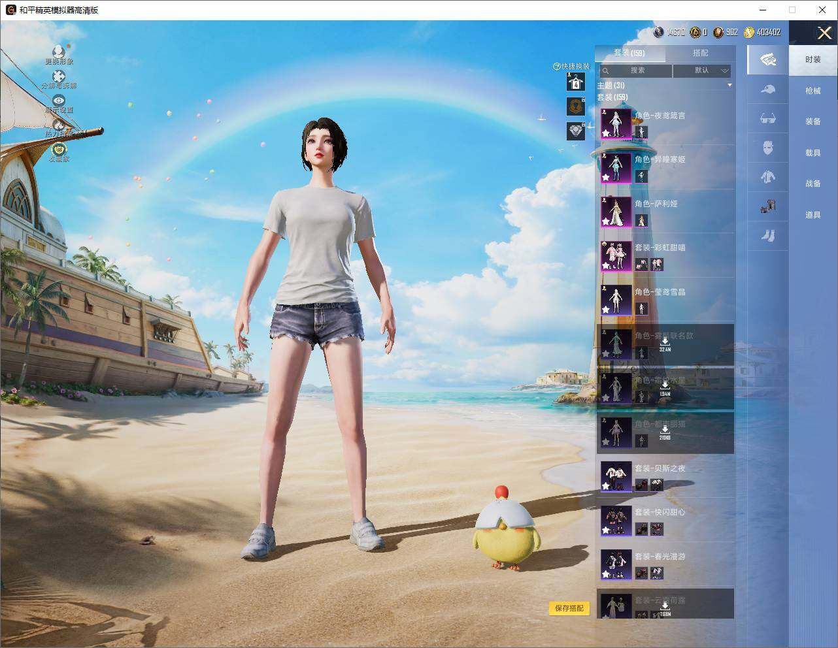Download the 32.4M locked character outfit
The width and height of the screenshot is (838, 648).
coord(665,344)
